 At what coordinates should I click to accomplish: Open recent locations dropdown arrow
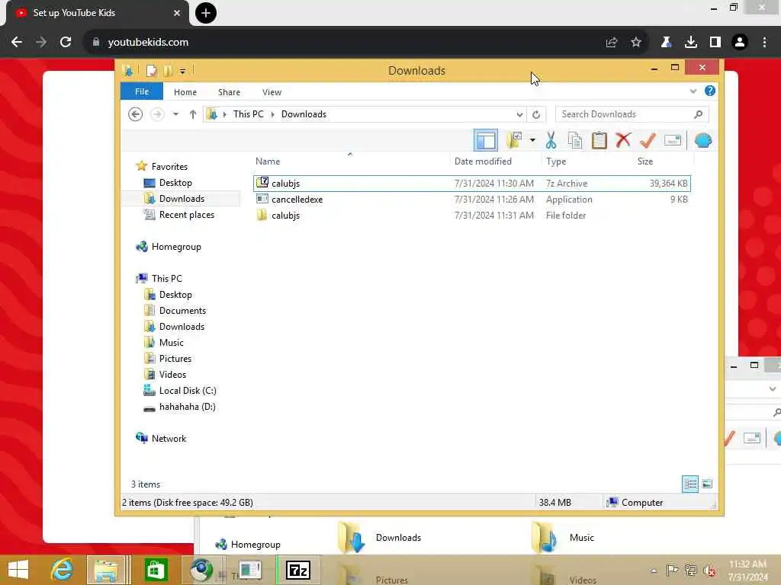click(175, 114)
